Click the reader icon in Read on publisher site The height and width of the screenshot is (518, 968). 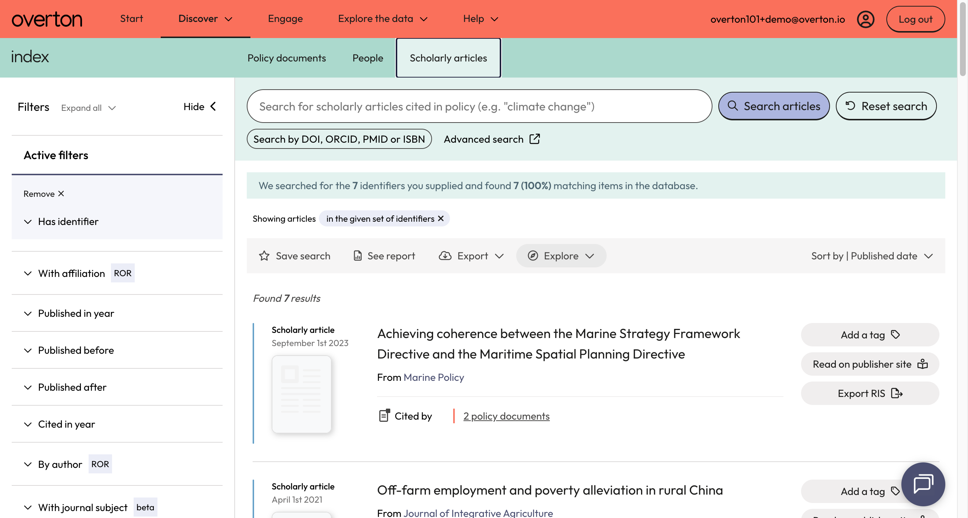(x=923, y=364)
